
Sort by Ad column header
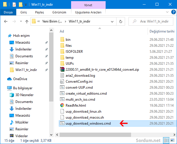tap(62, 31)
